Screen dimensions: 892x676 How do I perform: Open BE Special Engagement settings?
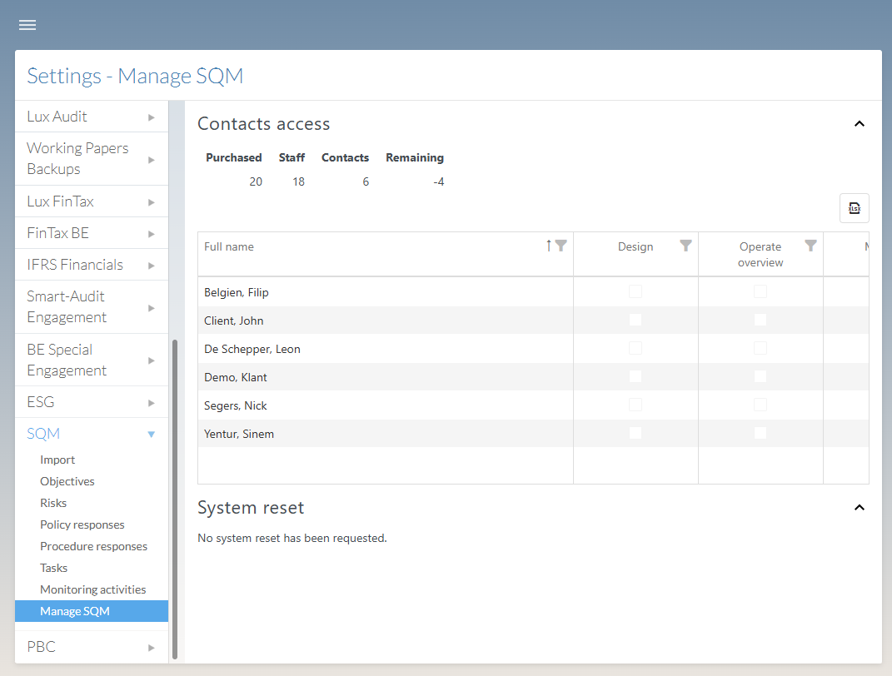[67, 360]
